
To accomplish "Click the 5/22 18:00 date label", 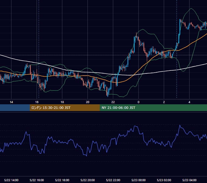I will coord(62,180).
